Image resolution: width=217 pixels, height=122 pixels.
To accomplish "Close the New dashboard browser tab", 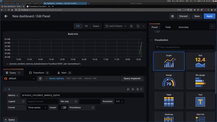I will click(x=23, y=6).
